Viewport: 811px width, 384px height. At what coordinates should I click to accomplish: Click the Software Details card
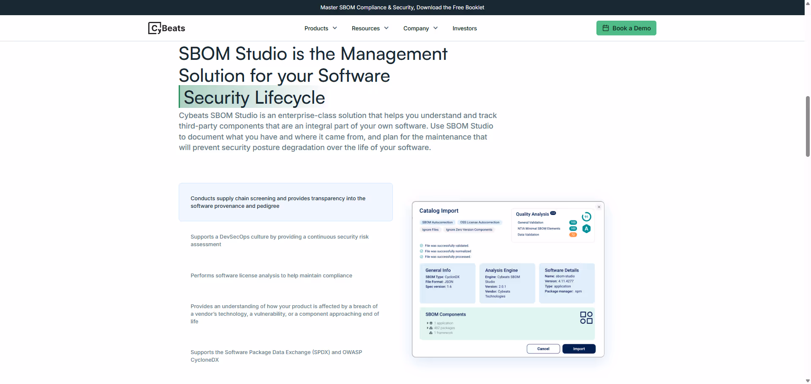coord(567,283)
